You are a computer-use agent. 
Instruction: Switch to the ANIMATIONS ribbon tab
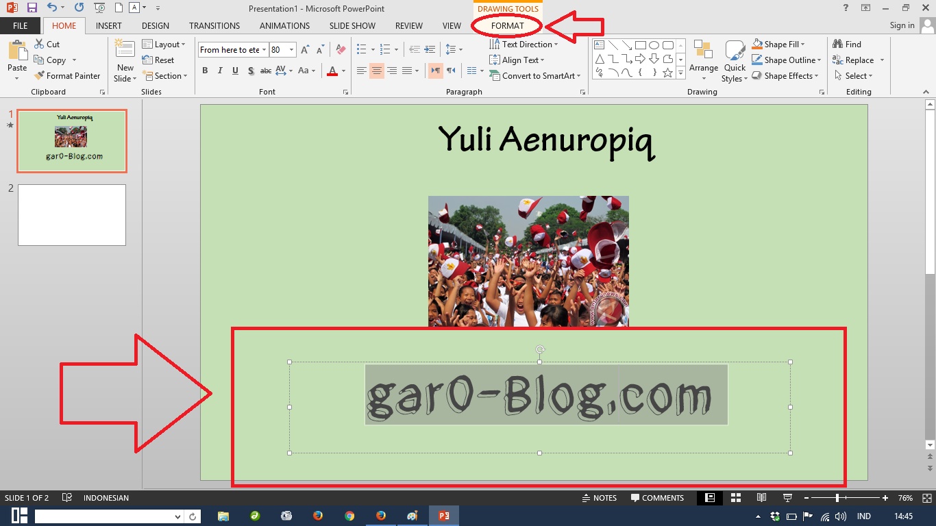pos(284,25)
